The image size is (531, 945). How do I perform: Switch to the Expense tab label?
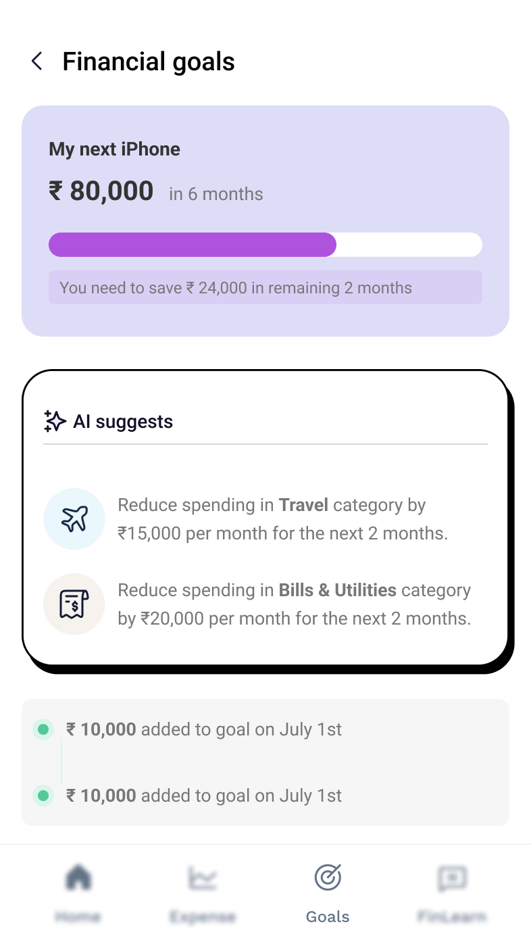(203, 917)
